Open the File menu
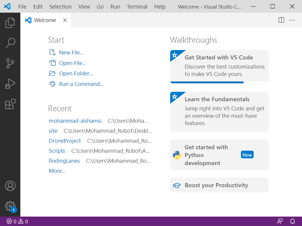 click(x=22, y=6)
